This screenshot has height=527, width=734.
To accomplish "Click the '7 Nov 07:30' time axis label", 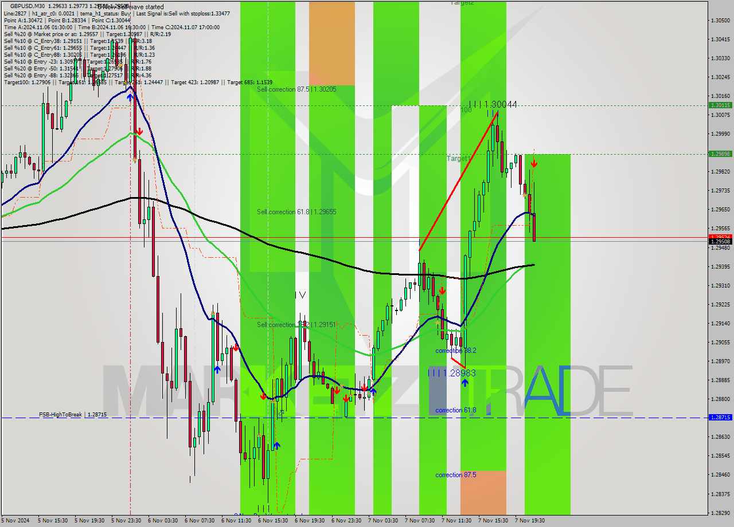I will (419, 521).
